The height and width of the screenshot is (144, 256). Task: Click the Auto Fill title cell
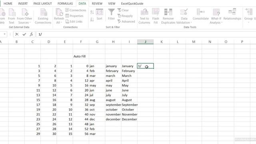click(x=81, y=56)
